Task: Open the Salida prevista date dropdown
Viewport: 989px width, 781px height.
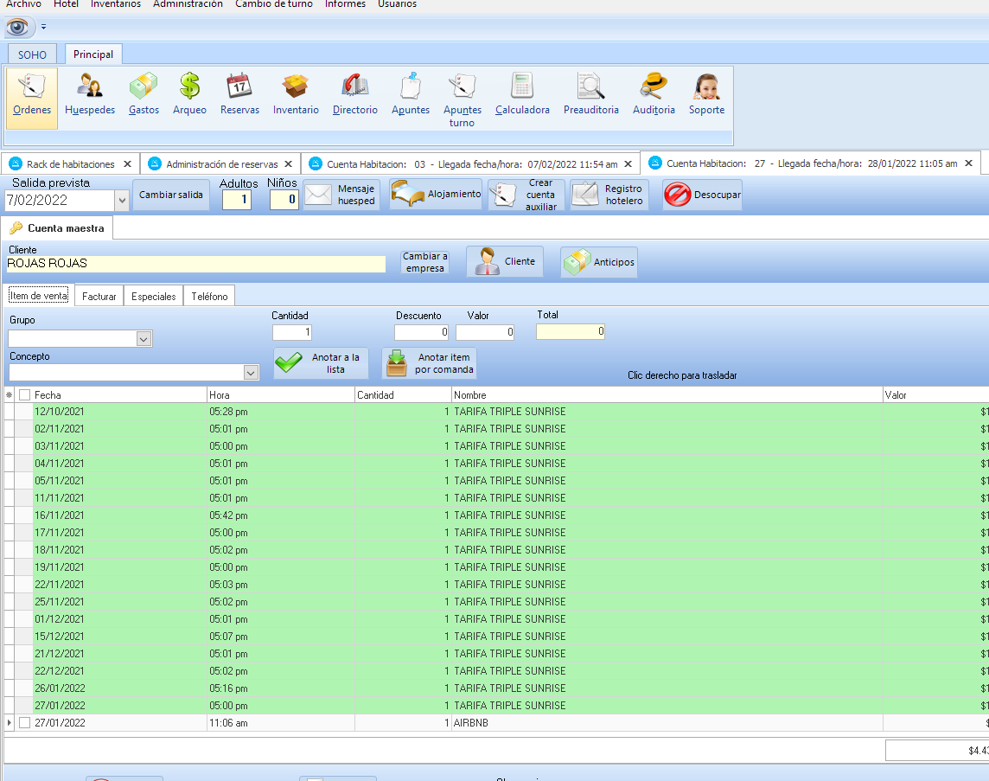Action: click(x=121, y=201)
